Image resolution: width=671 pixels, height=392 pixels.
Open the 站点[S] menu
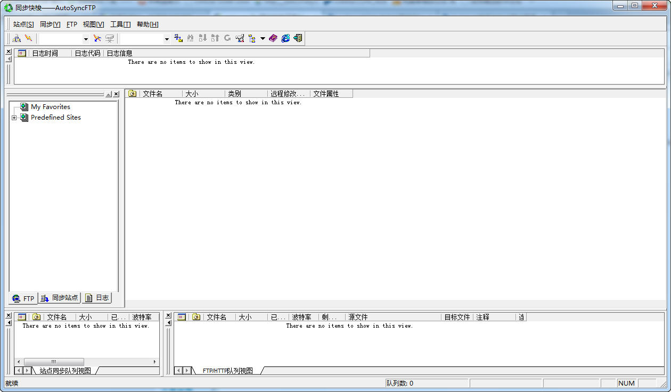click(23, 24)
